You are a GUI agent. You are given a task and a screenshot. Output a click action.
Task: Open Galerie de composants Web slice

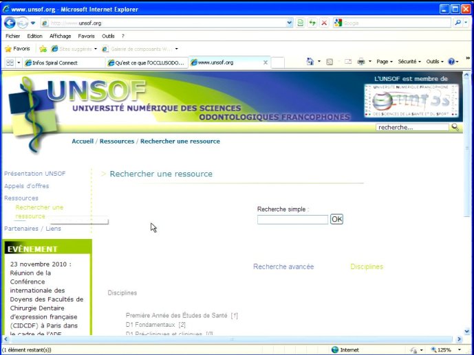pyautogui.click(x=140, y=49)
